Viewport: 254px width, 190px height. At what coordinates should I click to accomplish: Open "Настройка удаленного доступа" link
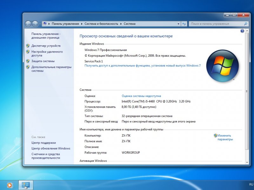coord(47,54)
